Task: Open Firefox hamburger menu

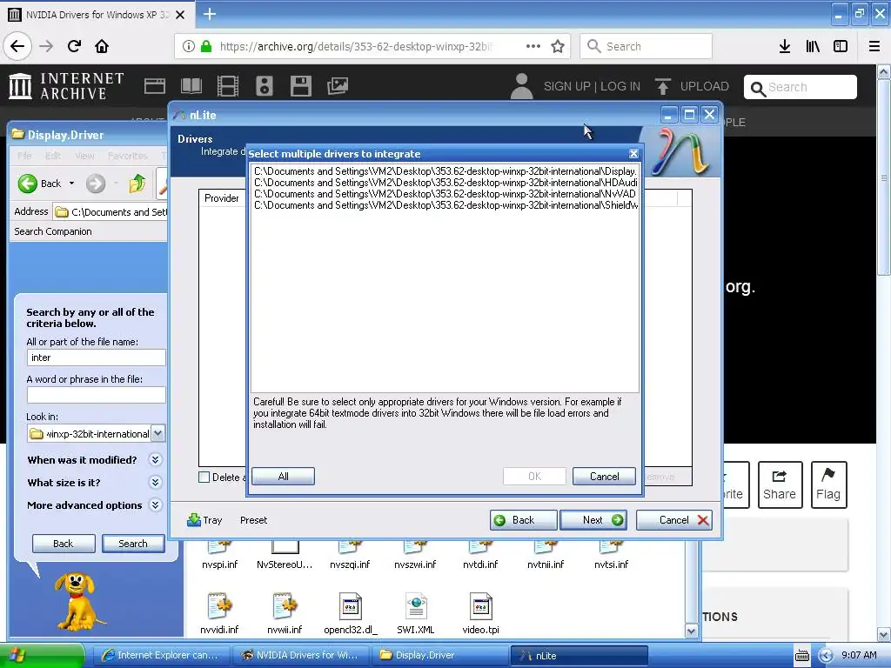Action: [x=874, y=46]
